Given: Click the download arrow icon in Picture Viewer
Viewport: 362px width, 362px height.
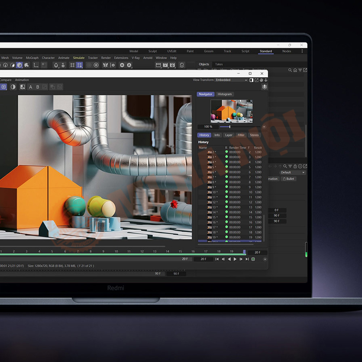Looking at the screenshot, I should [266, 80].
